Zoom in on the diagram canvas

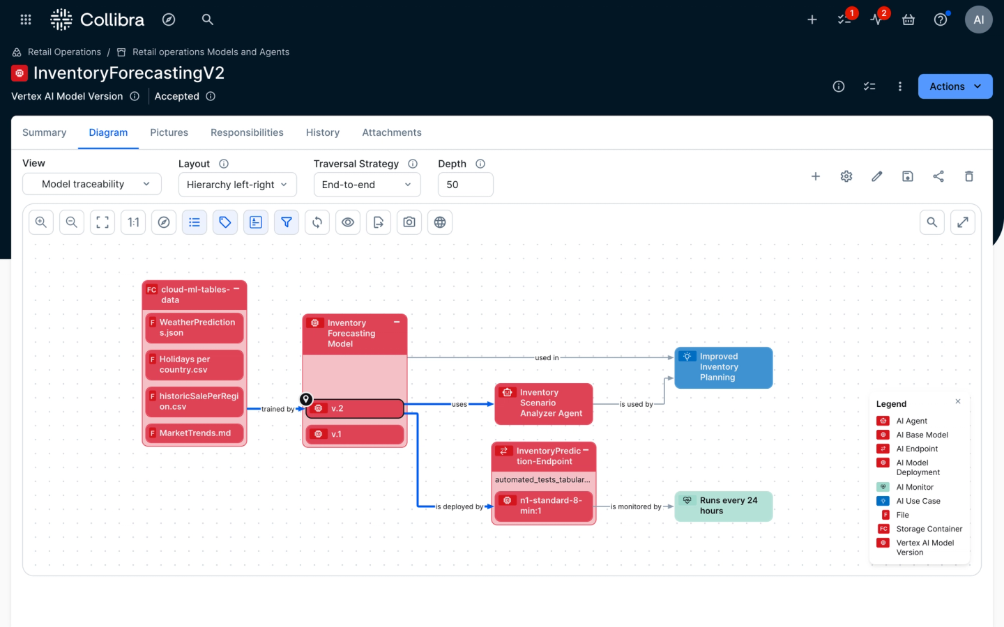click(x=40, y=222)
